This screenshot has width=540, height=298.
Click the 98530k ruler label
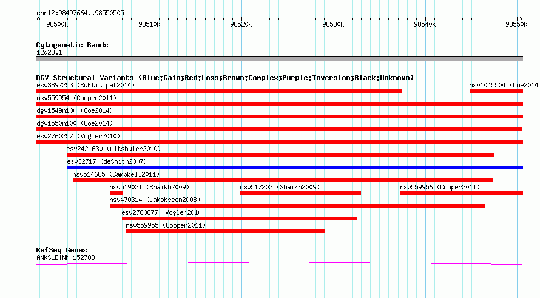coord(333,24)
